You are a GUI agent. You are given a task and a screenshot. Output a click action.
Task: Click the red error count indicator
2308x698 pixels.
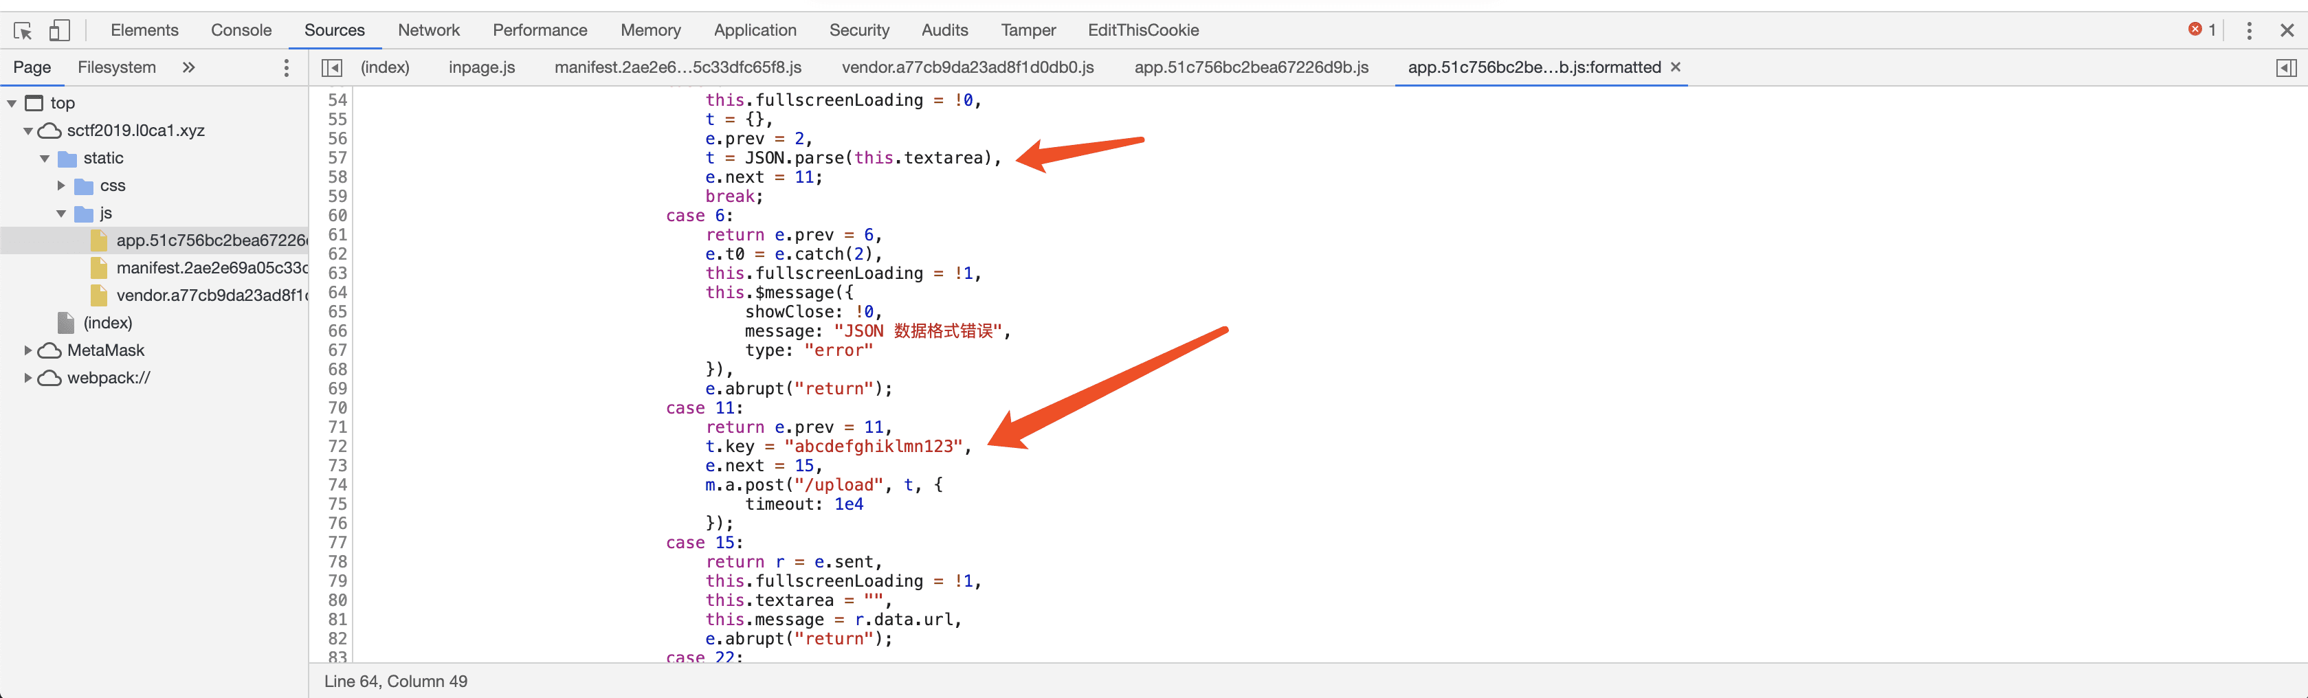[x=2201, y=30]
